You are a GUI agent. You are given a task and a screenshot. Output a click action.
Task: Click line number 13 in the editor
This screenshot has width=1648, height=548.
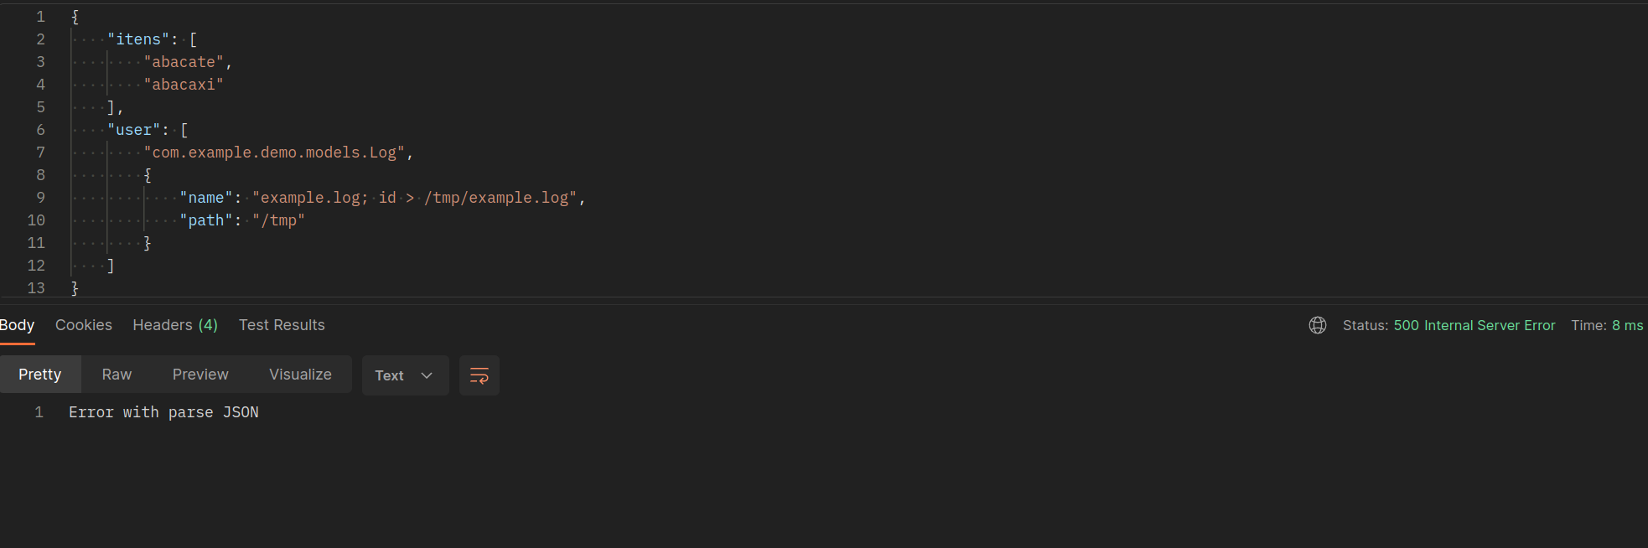point(36,288)
